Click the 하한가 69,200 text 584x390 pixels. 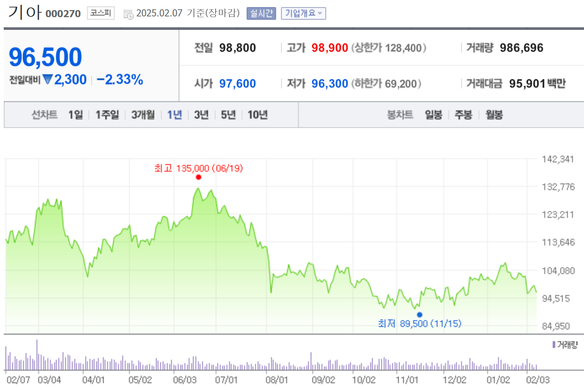point(386,84)
